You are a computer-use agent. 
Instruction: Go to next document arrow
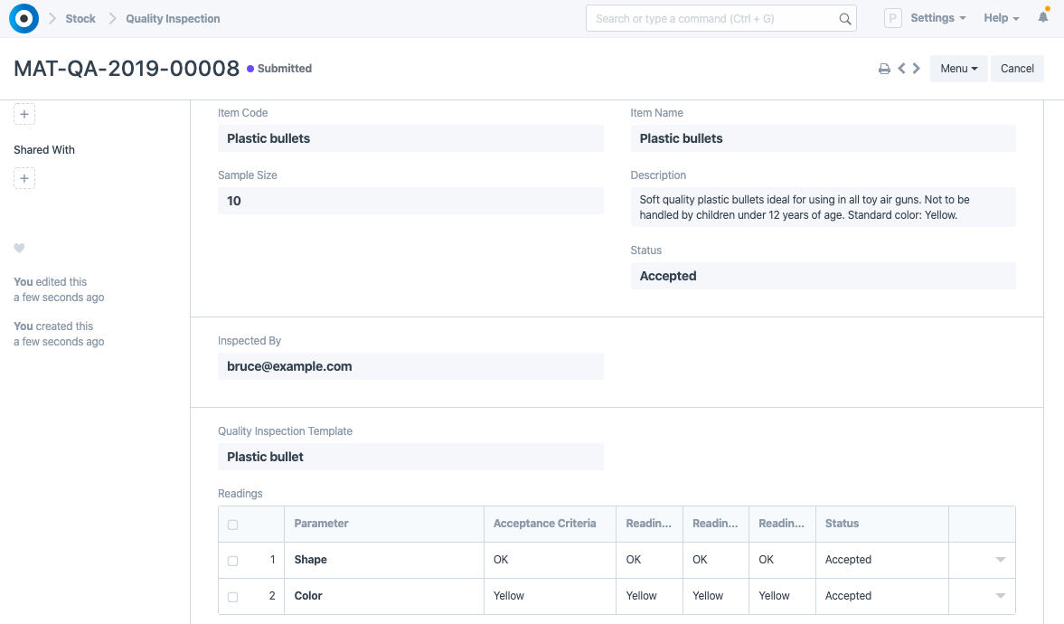pos(917,69)
